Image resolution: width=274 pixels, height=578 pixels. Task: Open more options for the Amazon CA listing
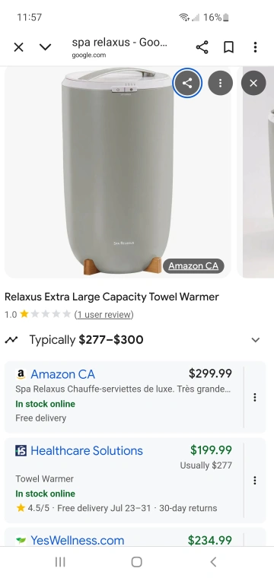pos(254,397)
